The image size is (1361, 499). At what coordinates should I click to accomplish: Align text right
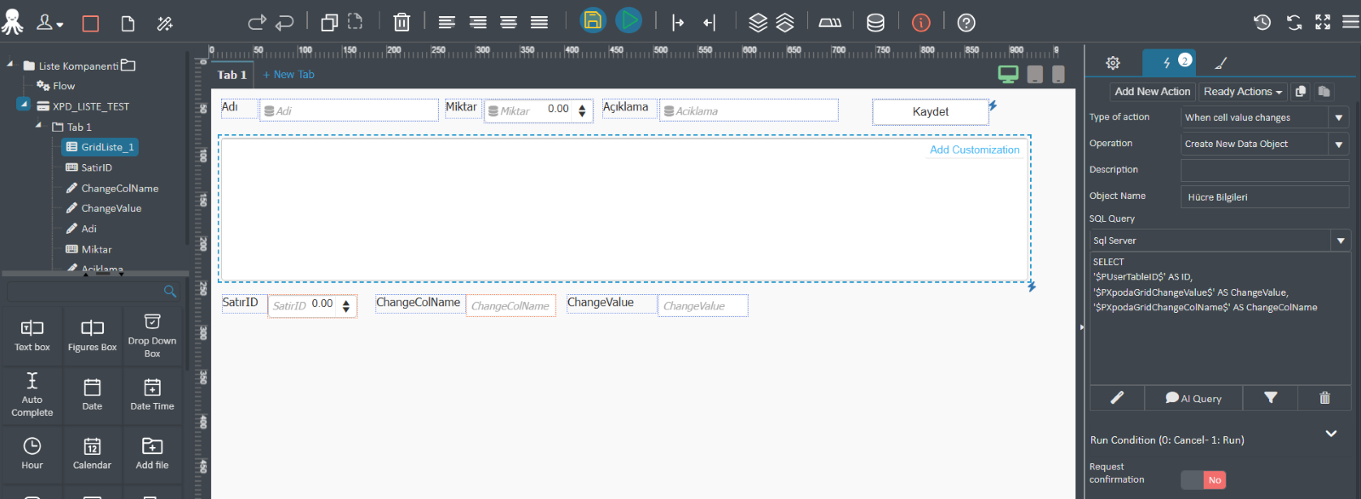pos(478,23)
